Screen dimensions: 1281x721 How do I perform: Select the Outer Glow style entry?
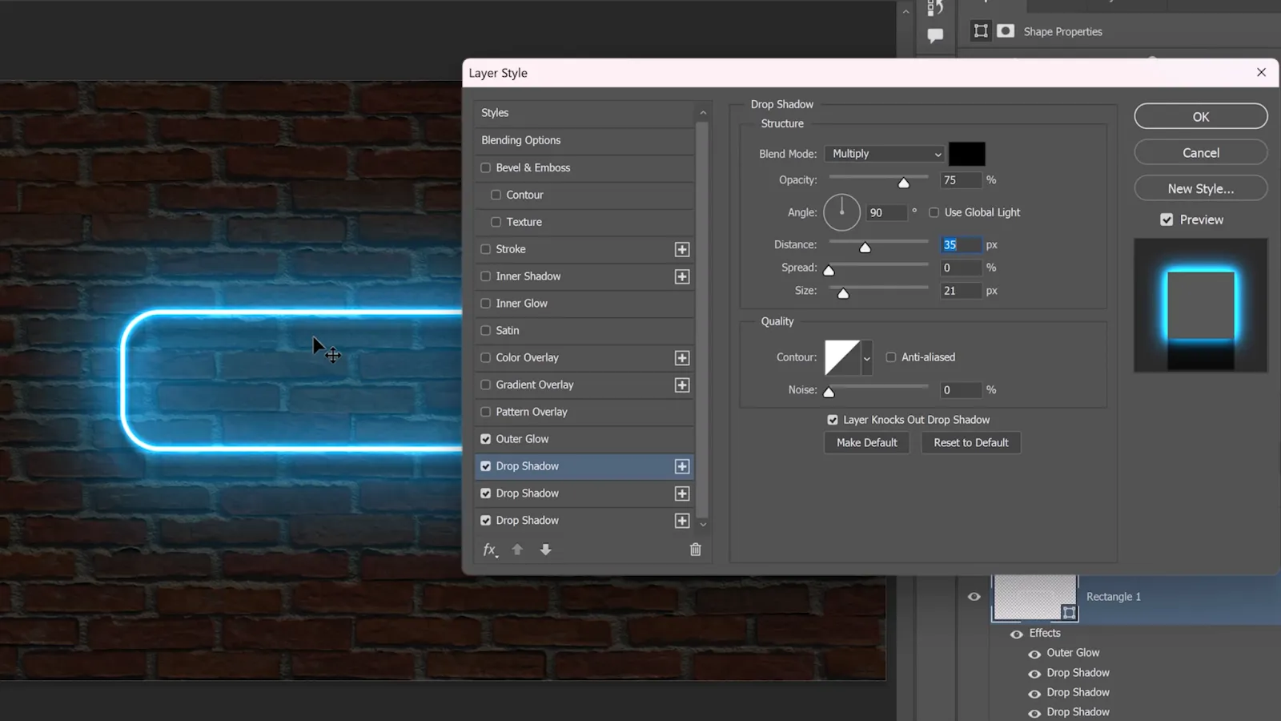[x=522, y=439]
